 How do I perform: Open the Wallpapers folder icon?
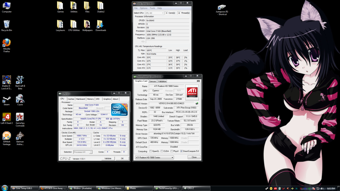[87, 26]
